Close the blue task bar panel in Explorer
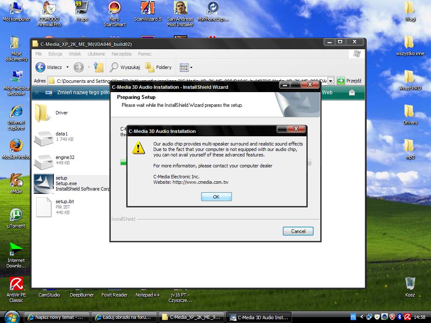The image size is (431, 323). click(x=37, y=93)
